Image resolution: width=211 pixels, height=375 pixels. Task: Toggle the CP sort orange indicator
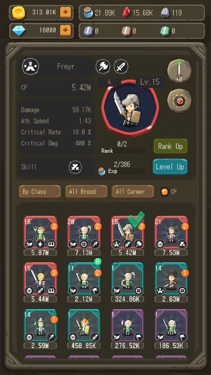(x=164, y=192)
